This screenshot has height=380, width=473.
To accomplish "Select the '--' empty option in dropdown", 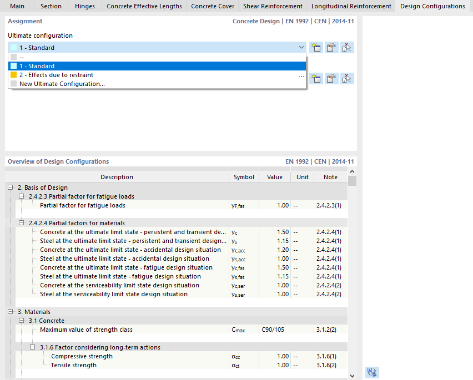I will pos(157,57).
